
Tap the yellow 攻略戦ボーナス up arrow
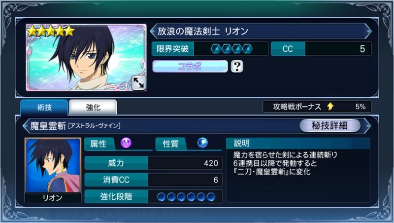(330, 107)
